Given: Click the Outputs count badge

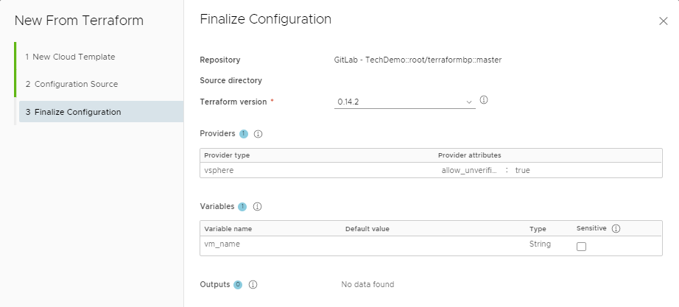Looking at the screenshot, I should [238, 285].
